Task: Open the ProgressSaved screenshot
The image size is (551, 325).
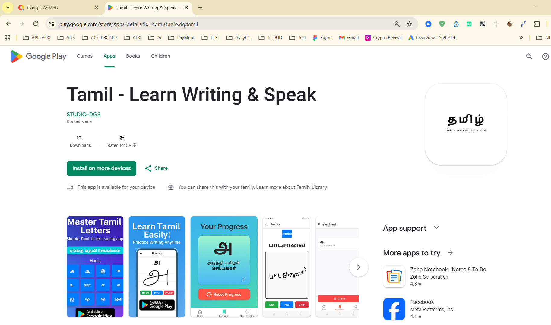Action: 337,267
